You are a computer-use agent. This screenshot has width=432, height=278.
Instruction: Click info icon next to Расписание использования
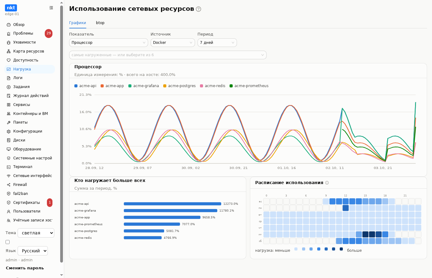327,183
